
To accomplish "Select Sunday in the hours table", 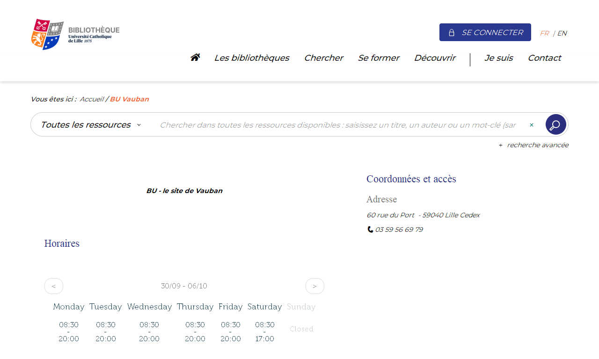I will pos(301,307).
